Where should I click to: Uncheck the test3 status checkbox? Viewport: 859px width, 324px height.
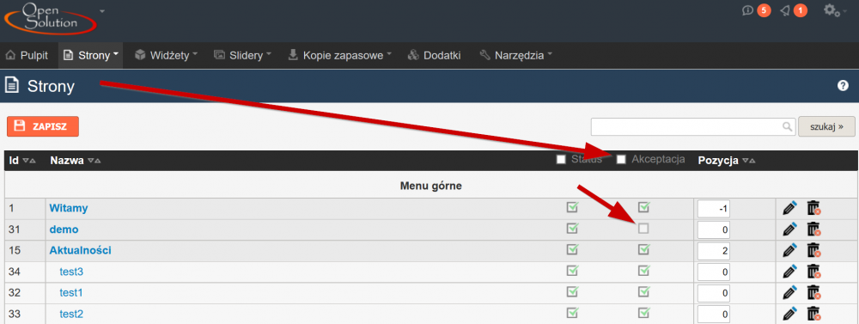[572, 270]
